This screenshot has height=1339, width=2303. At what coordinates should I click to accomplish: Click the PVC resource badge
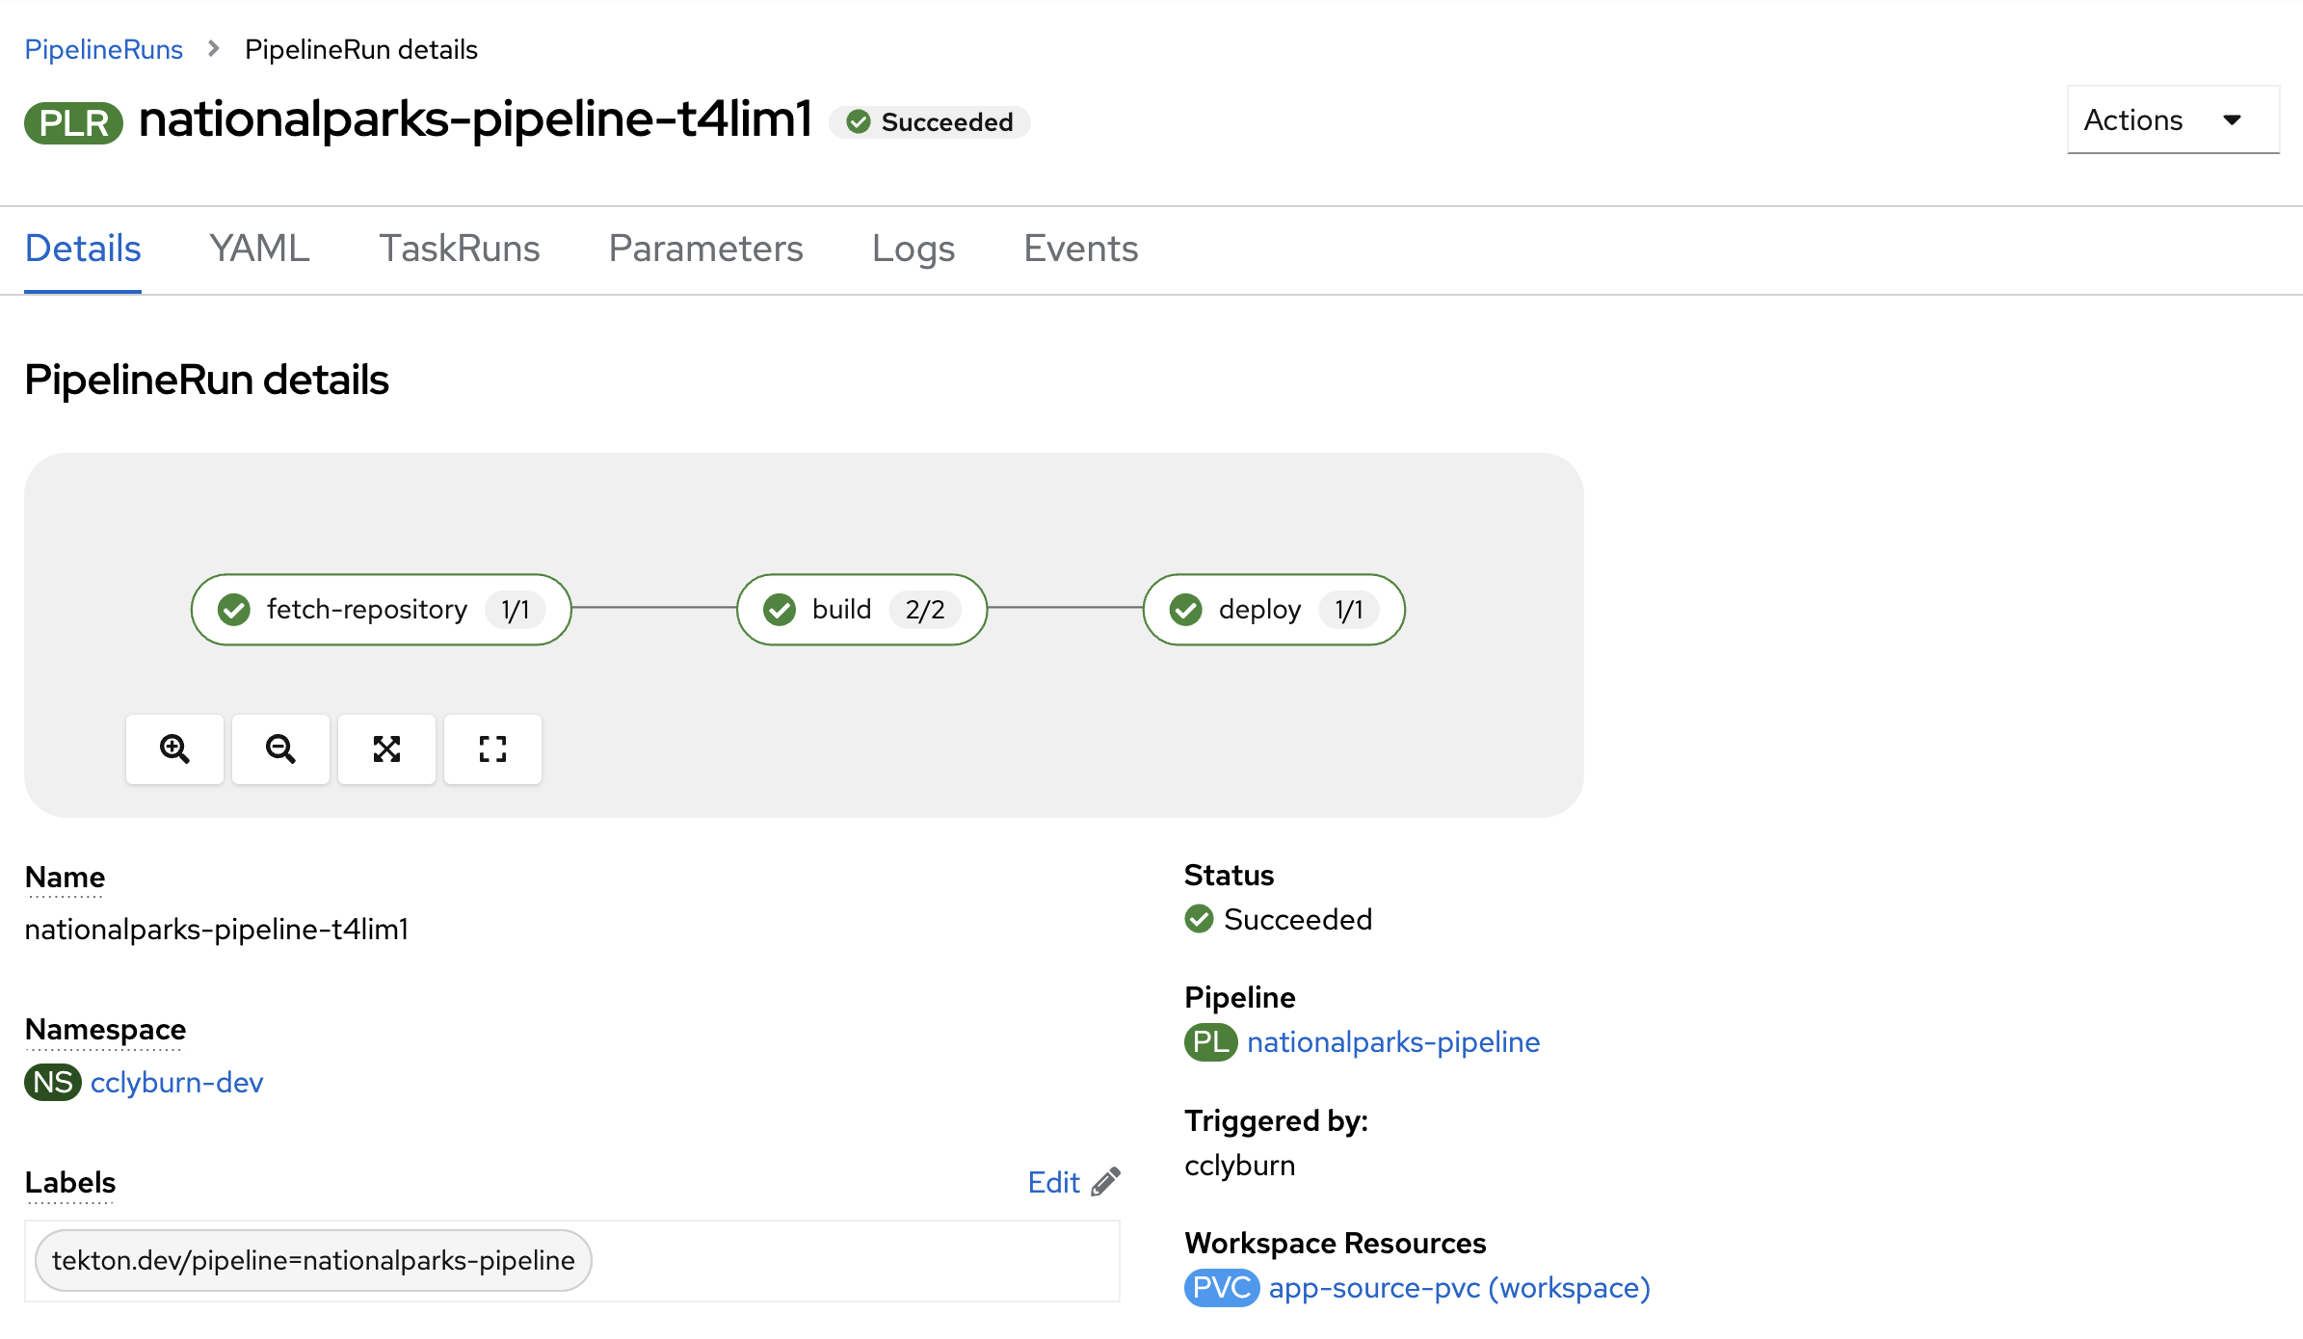(1222, 1287)
